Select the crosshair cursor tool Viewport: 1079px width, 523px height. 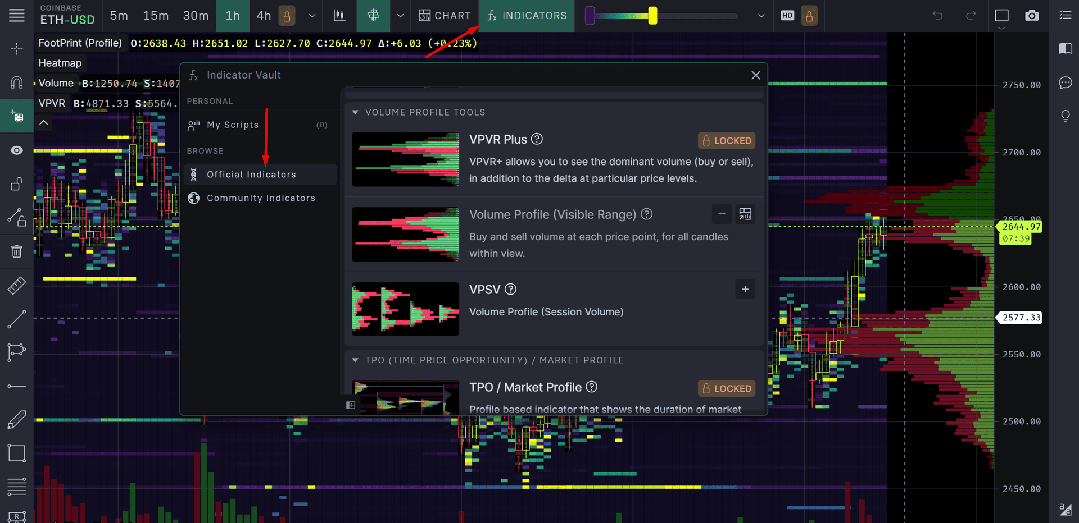17,49
